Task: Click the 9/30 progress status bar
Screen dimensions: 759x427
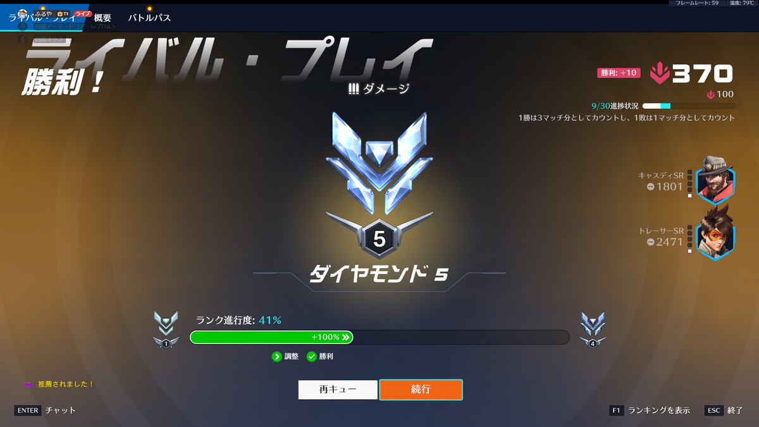Action: [689, 106]
